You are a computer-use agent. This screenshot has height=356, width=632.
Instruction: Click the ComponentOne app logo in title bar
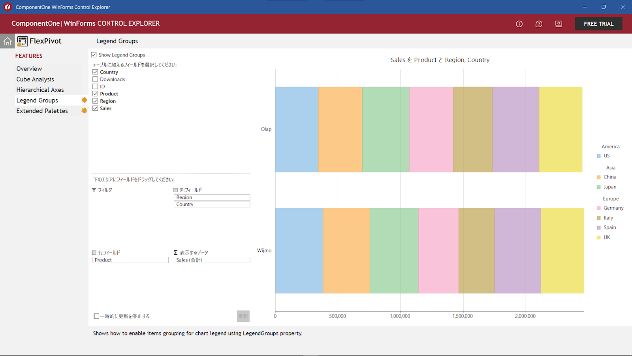[x=8, y=7]
